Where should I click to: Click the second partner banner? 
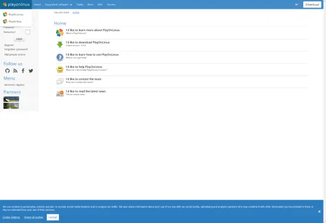pyautogui.click(x=11, y=106)
